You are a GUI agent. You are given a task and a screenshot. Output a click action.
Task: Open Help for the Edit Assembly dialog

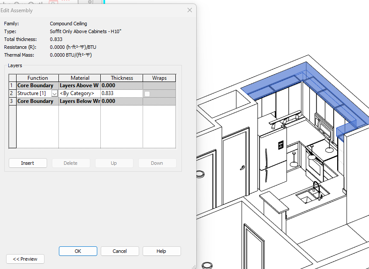[x=161, y=251]
